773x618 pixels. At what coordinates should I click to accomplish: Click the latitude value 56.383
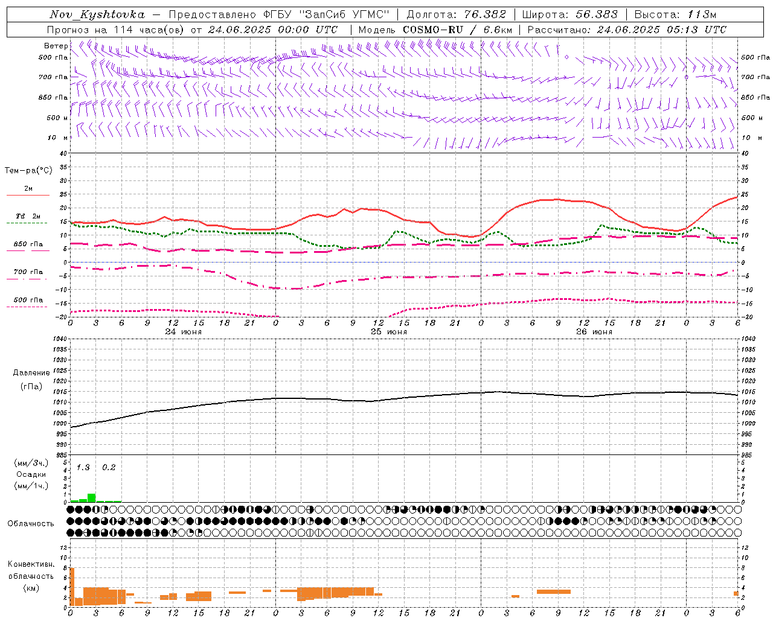[597, 14]
